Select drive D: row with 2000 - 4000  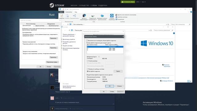click(x=105, y=48)
